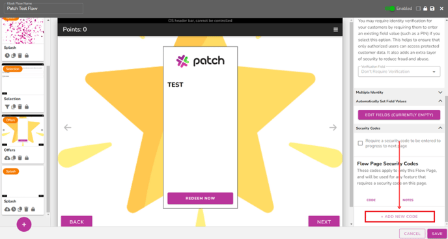The image size is (448, 239).
Task: Close the flow editor with the X
Action: click(x=441, y=8)
